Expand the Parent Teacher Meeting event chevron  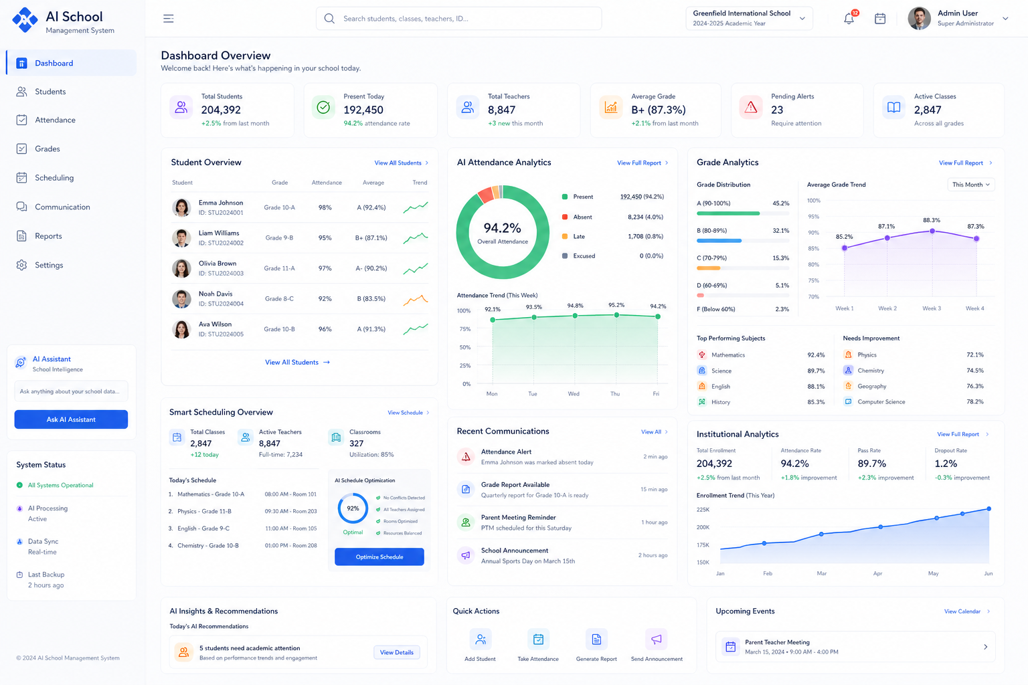tap(985, 647)
